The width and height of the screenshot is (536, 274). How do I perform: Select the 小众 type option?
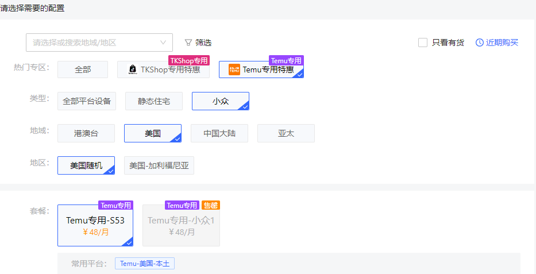pos(221,101)
